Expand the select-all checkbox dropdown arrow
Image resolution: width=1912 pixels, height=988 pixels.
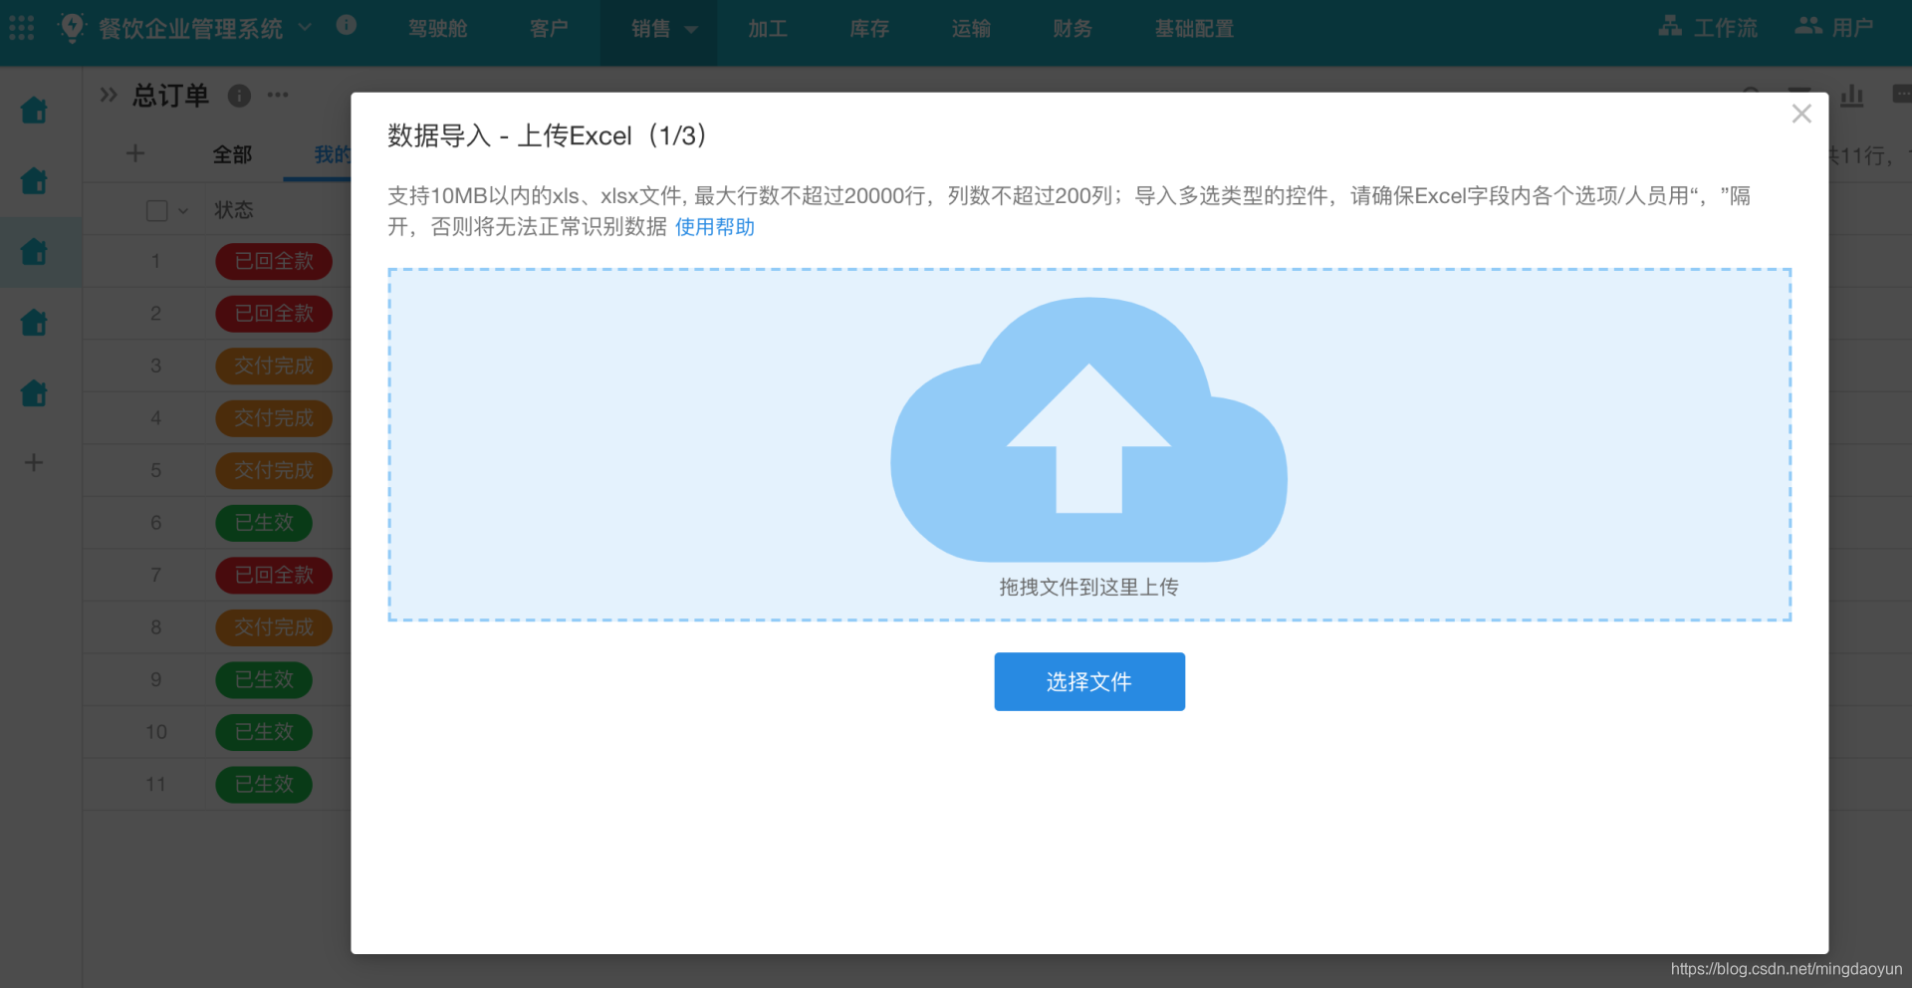pyautogui.click(x=183, y=211)
